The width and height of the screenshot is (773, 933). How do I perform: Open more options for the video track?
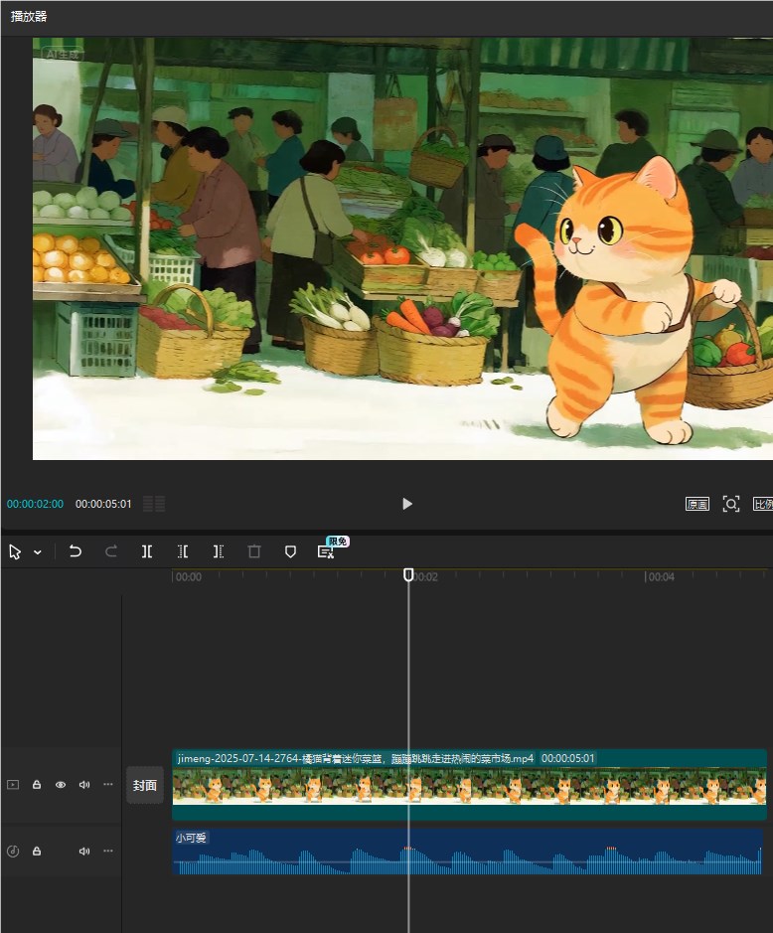click(108, 785)
